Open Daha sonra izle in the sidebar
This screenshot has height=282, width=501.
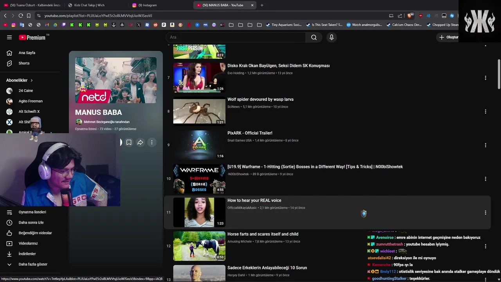31,222
